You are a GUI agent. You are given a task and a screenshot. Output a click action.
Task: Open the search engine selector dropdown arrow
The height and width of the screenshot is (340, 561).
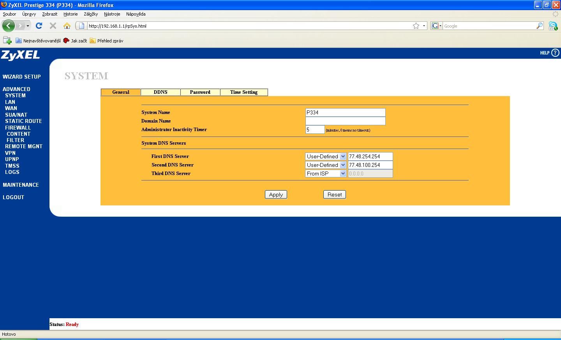[x=440, y=26]
